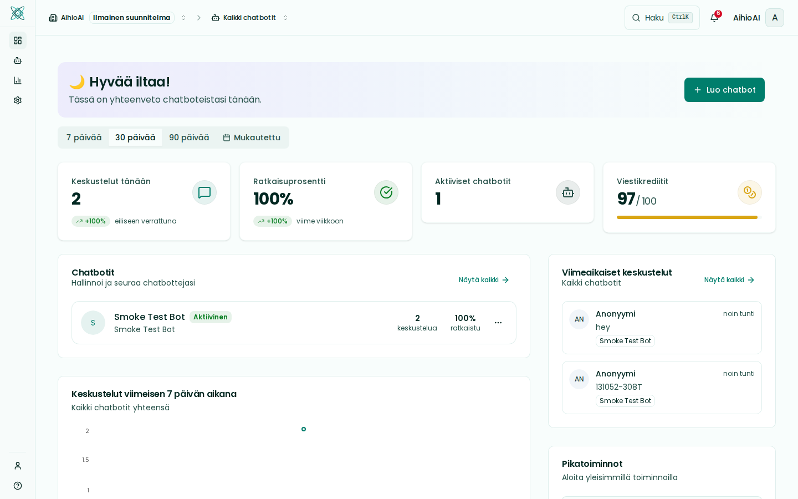Click Näytä kaikki link for Chatbotit
The height and width of the screenshot is (499, 798).
click(484, 280)
